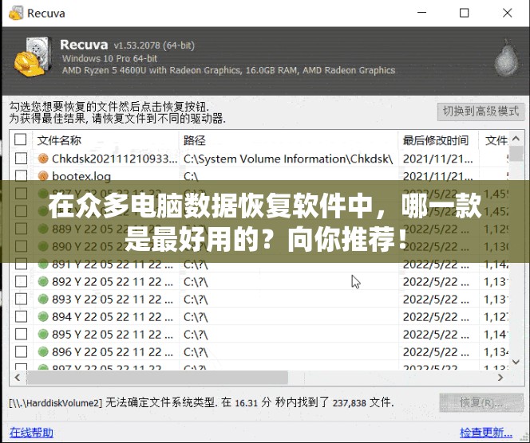This screenshot has height=443, width=530.
Task: Click the status text about HarddiskVolume2
Action: click(x=201, y=402)
